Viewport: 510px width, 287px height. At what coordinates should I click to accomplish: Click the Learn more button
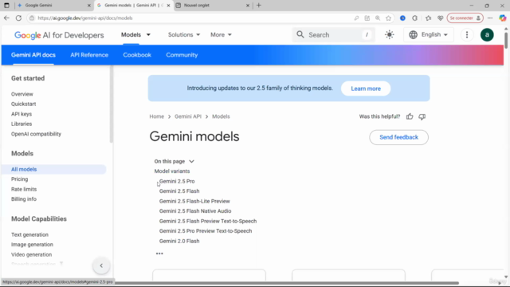coord(366,88)
